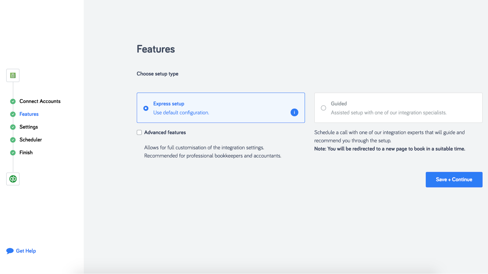Switch to the Settings step

28,127
